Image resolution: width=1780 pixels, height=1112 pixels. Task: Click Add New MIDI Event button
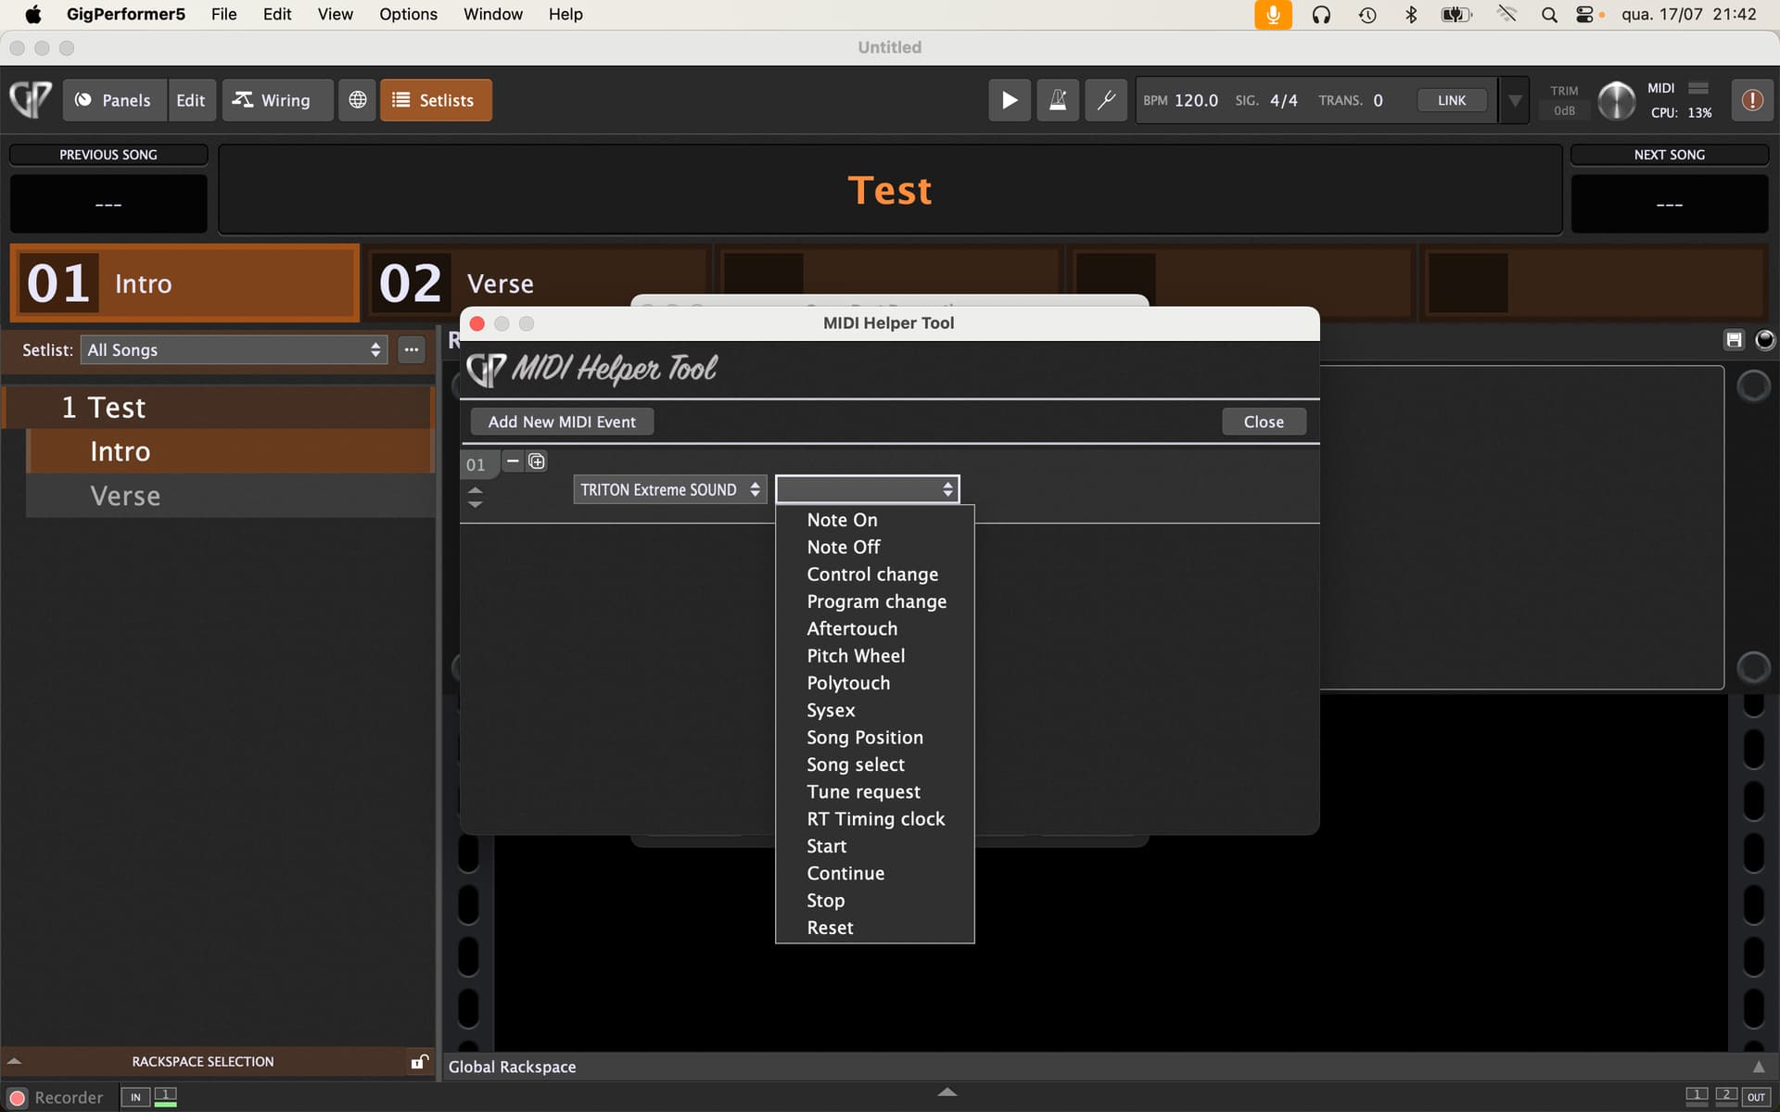coord(561,422)
